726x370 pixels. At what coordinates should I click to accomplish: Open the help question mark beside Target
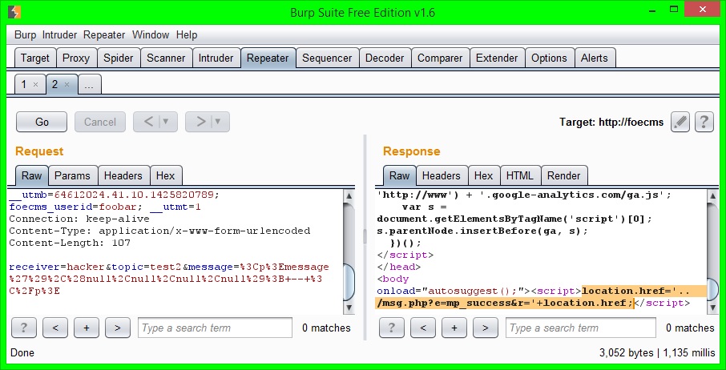704,122
